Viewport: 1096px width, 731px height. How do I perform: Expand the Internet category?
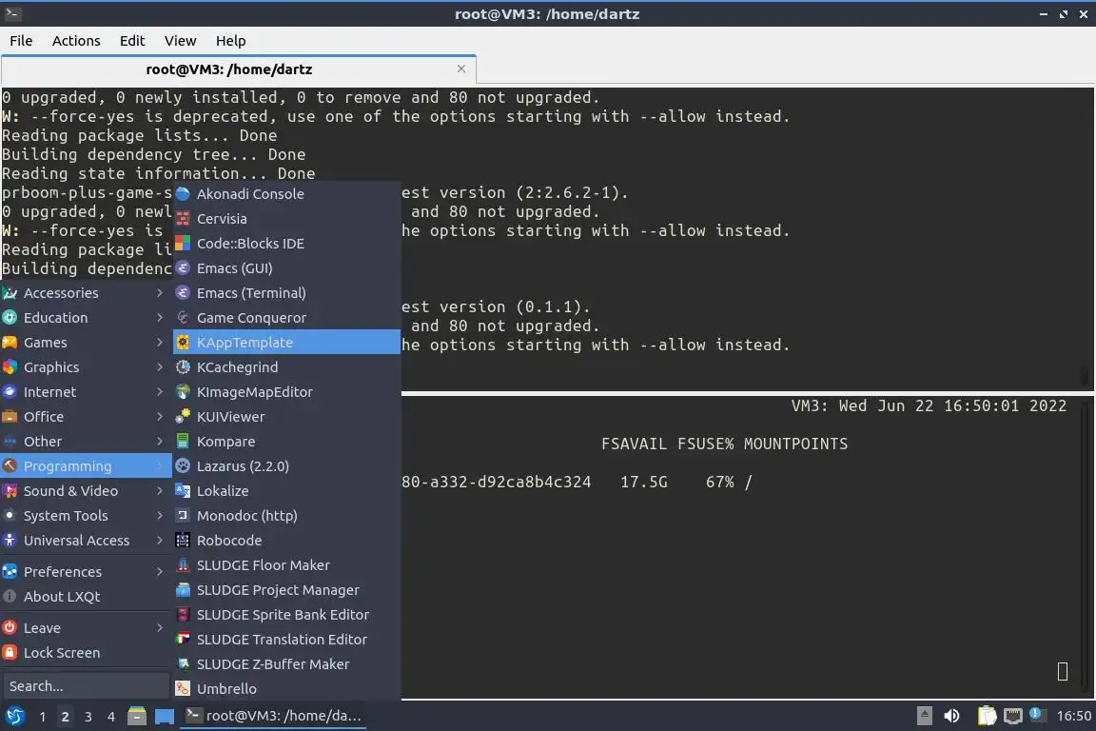tap(86, 392)
